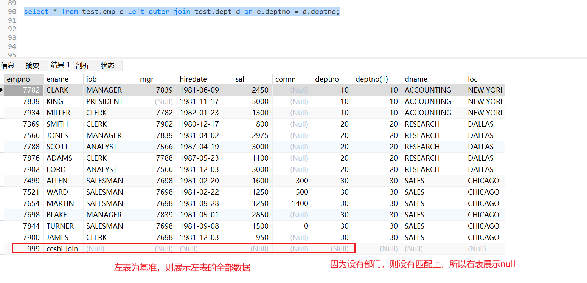Switch to the 剖析 tab
The image size is (587, 283).
[82, 66]
